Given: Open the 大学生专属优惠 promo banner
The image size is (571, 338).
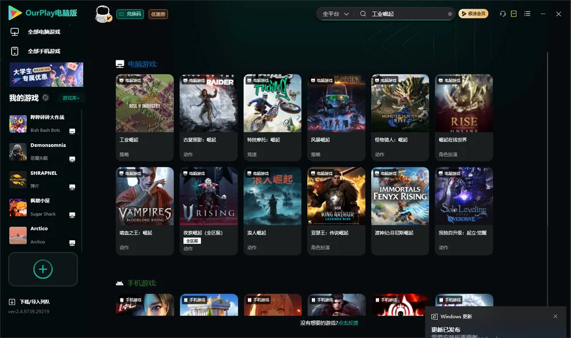Looking at the screenshot, I should click(x=46, y=74).
